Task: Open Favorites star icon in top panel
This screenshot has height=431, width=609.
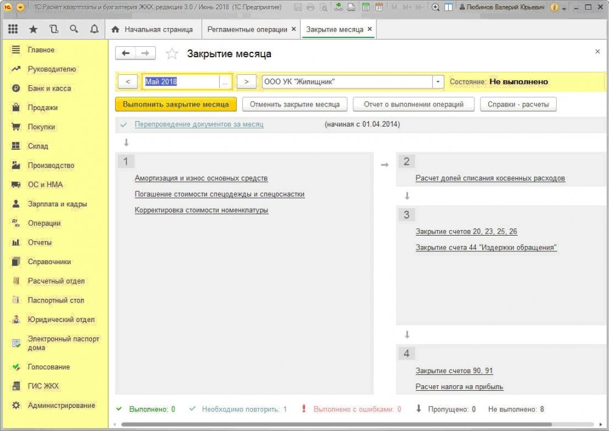Action: point(33,29)
